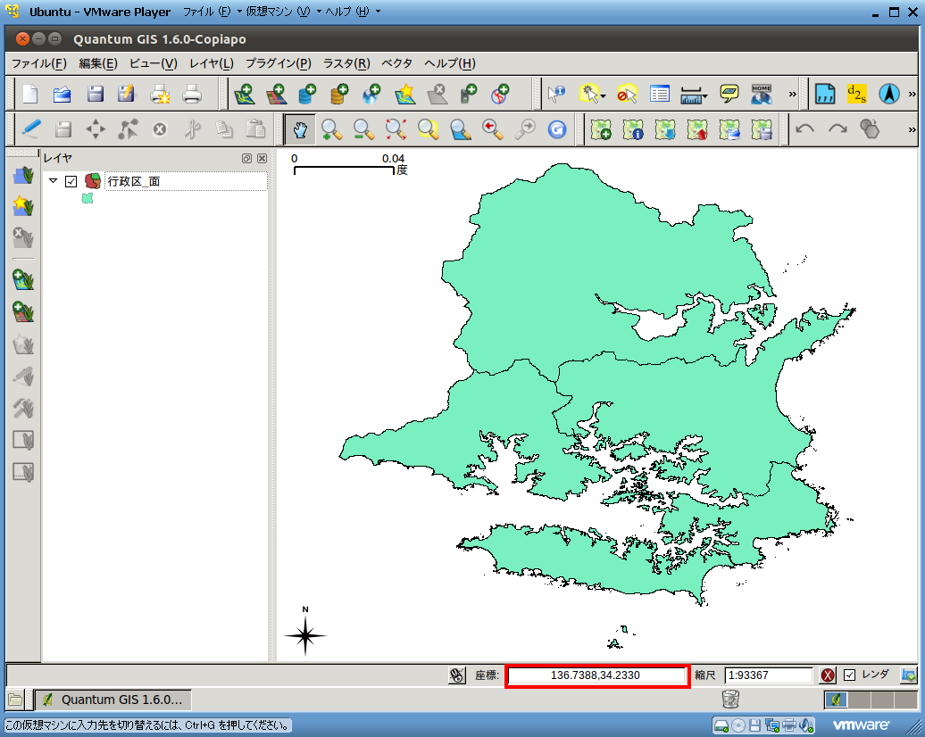Add a WMS layer (blue globe icon)
Screen dimensions: 925x737
point(371,94)
